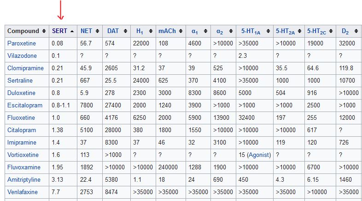Open the 5-HT2C header link
This screenshot has height=201, width=362.
point(316,31)
